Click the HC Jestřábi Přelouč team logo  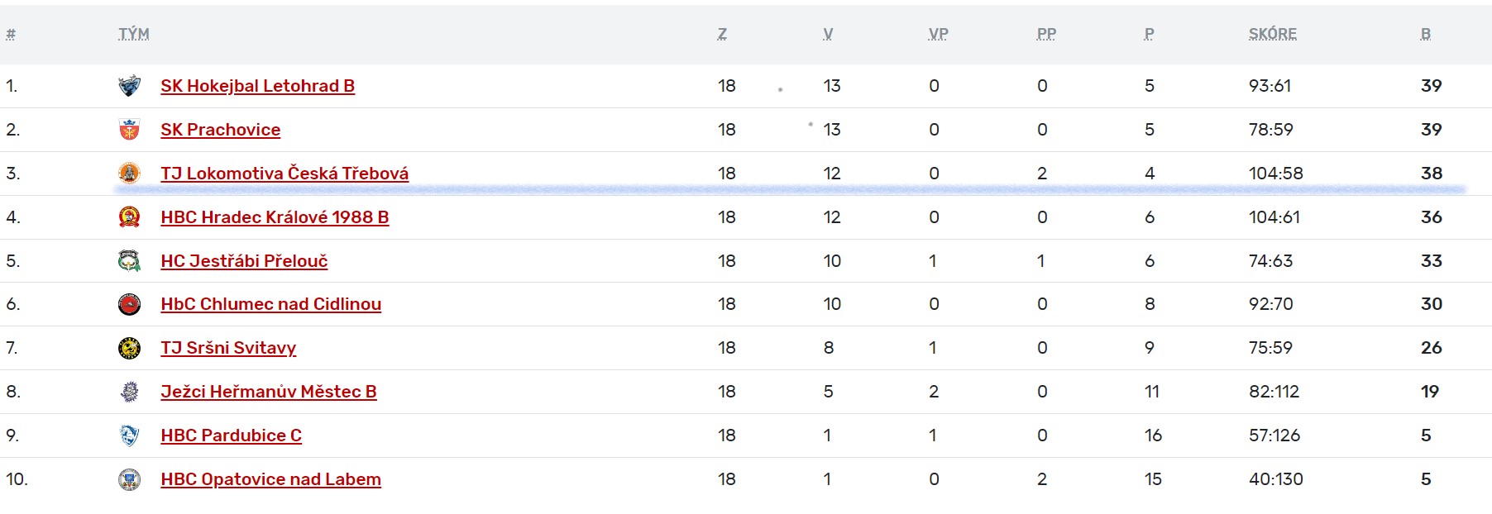pos(129,261)
